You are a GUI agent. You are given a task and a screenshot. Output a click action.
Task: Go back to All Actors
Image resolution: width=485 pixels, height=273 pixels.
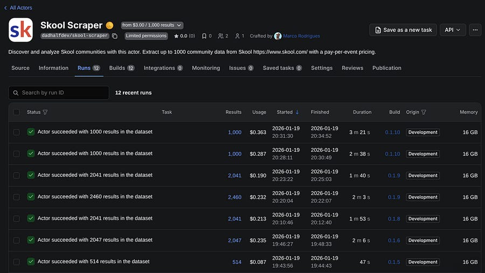point(18,8)
